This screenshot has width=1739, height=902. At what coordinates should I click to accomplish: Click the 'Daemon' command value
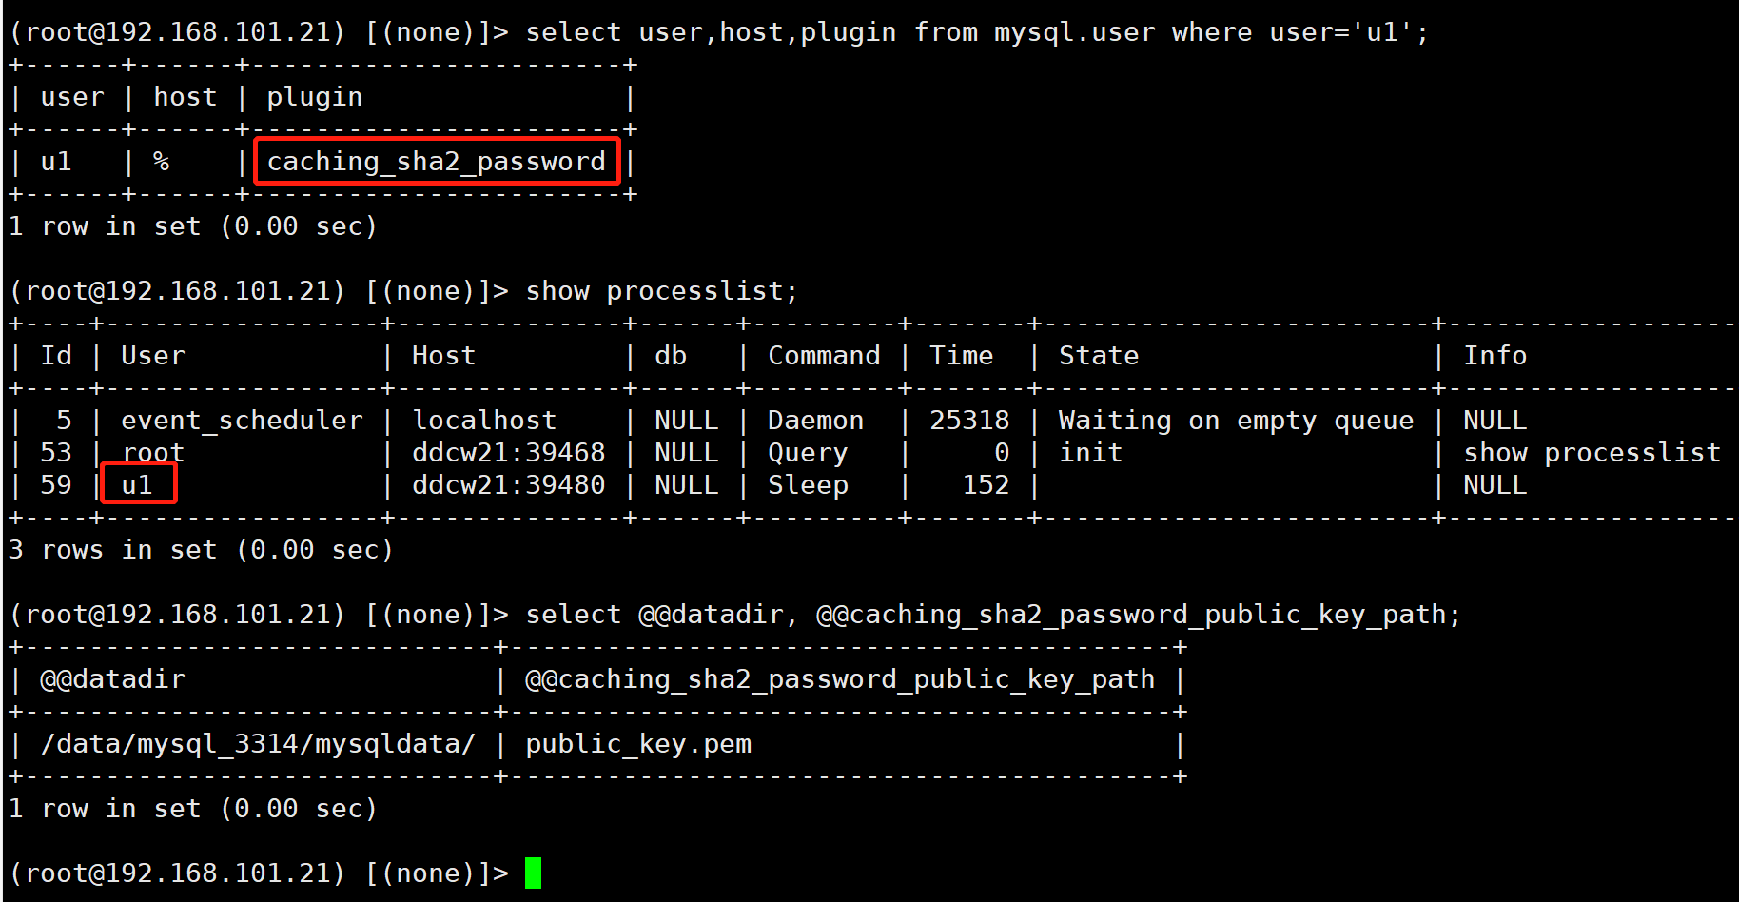pos(815,421)
